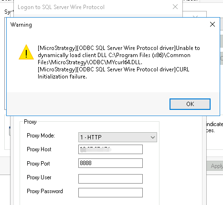Click into the Proxy Host field

click(110, 149)
